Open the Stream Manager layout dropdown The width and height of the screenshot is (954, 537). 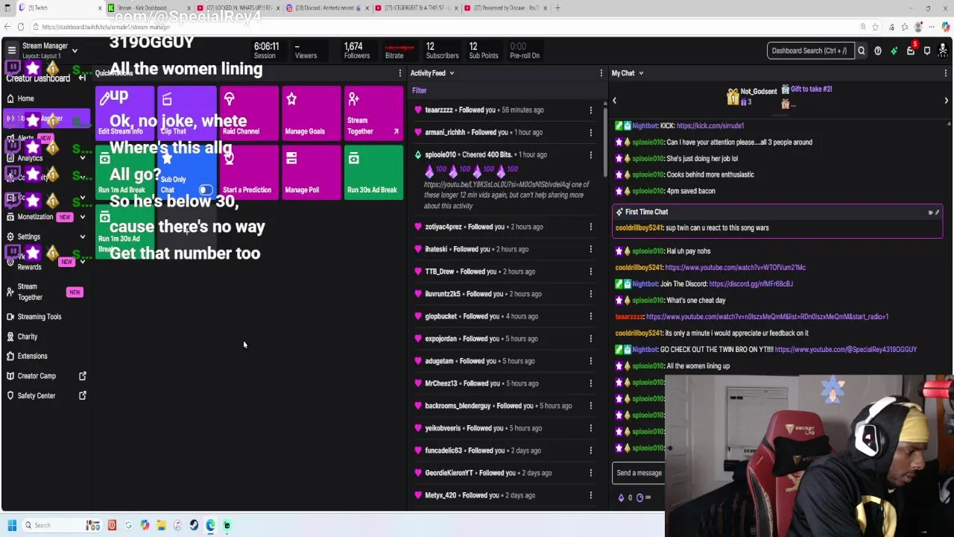(75, 51)
